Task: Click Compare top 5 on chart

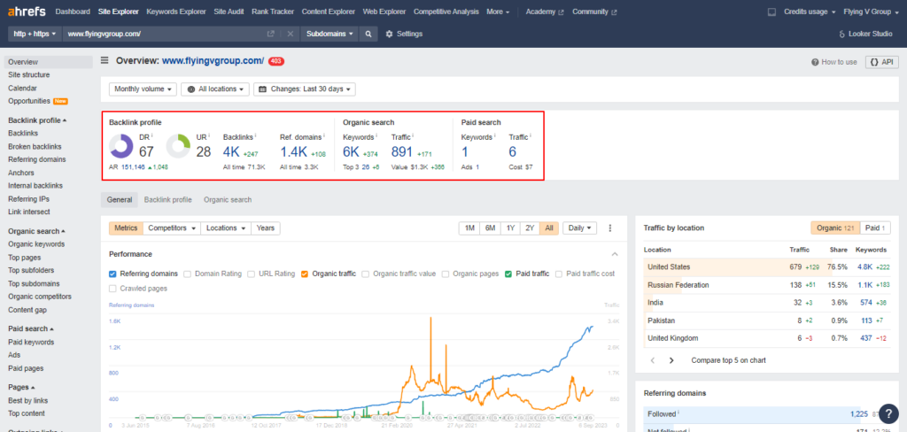Action: point(728,360)
